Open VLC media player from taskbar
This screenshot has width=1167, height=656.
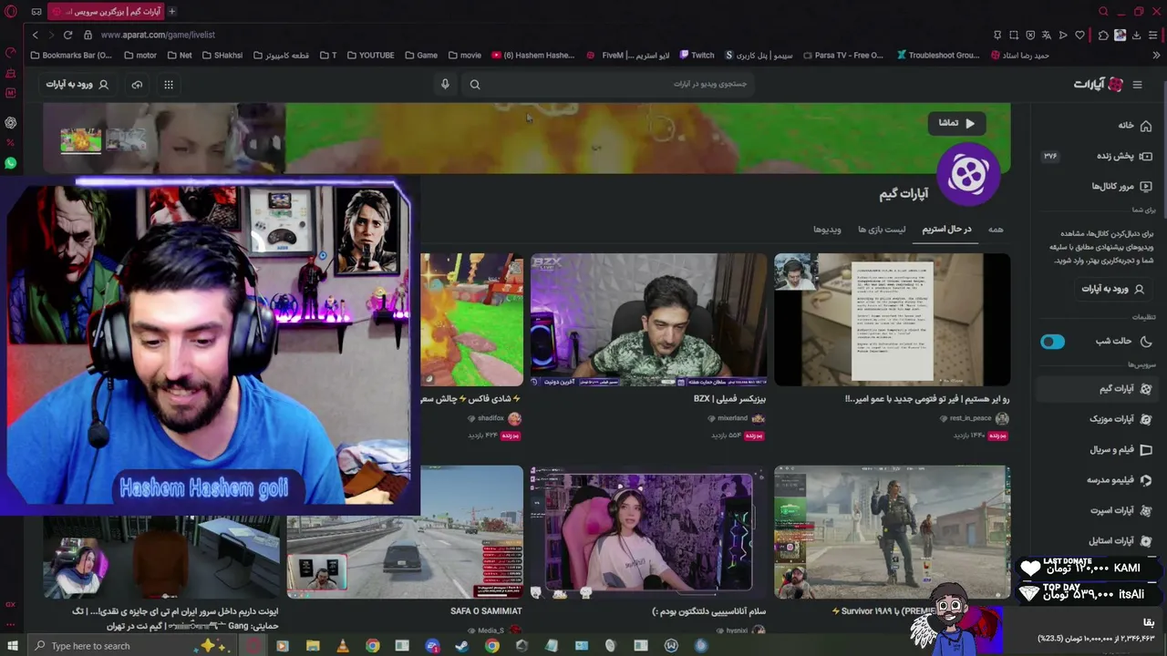[342, 646]
